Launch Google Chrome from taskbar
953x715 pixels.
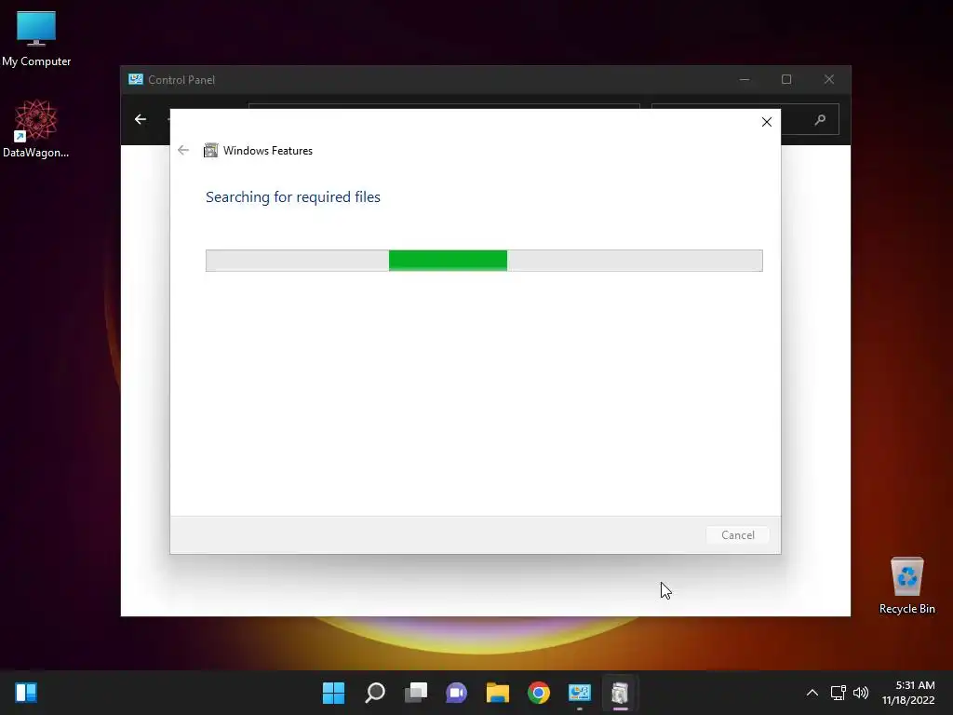539,693
